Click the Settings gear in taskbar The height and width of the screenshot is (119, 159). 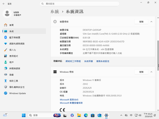pos(106,115)
